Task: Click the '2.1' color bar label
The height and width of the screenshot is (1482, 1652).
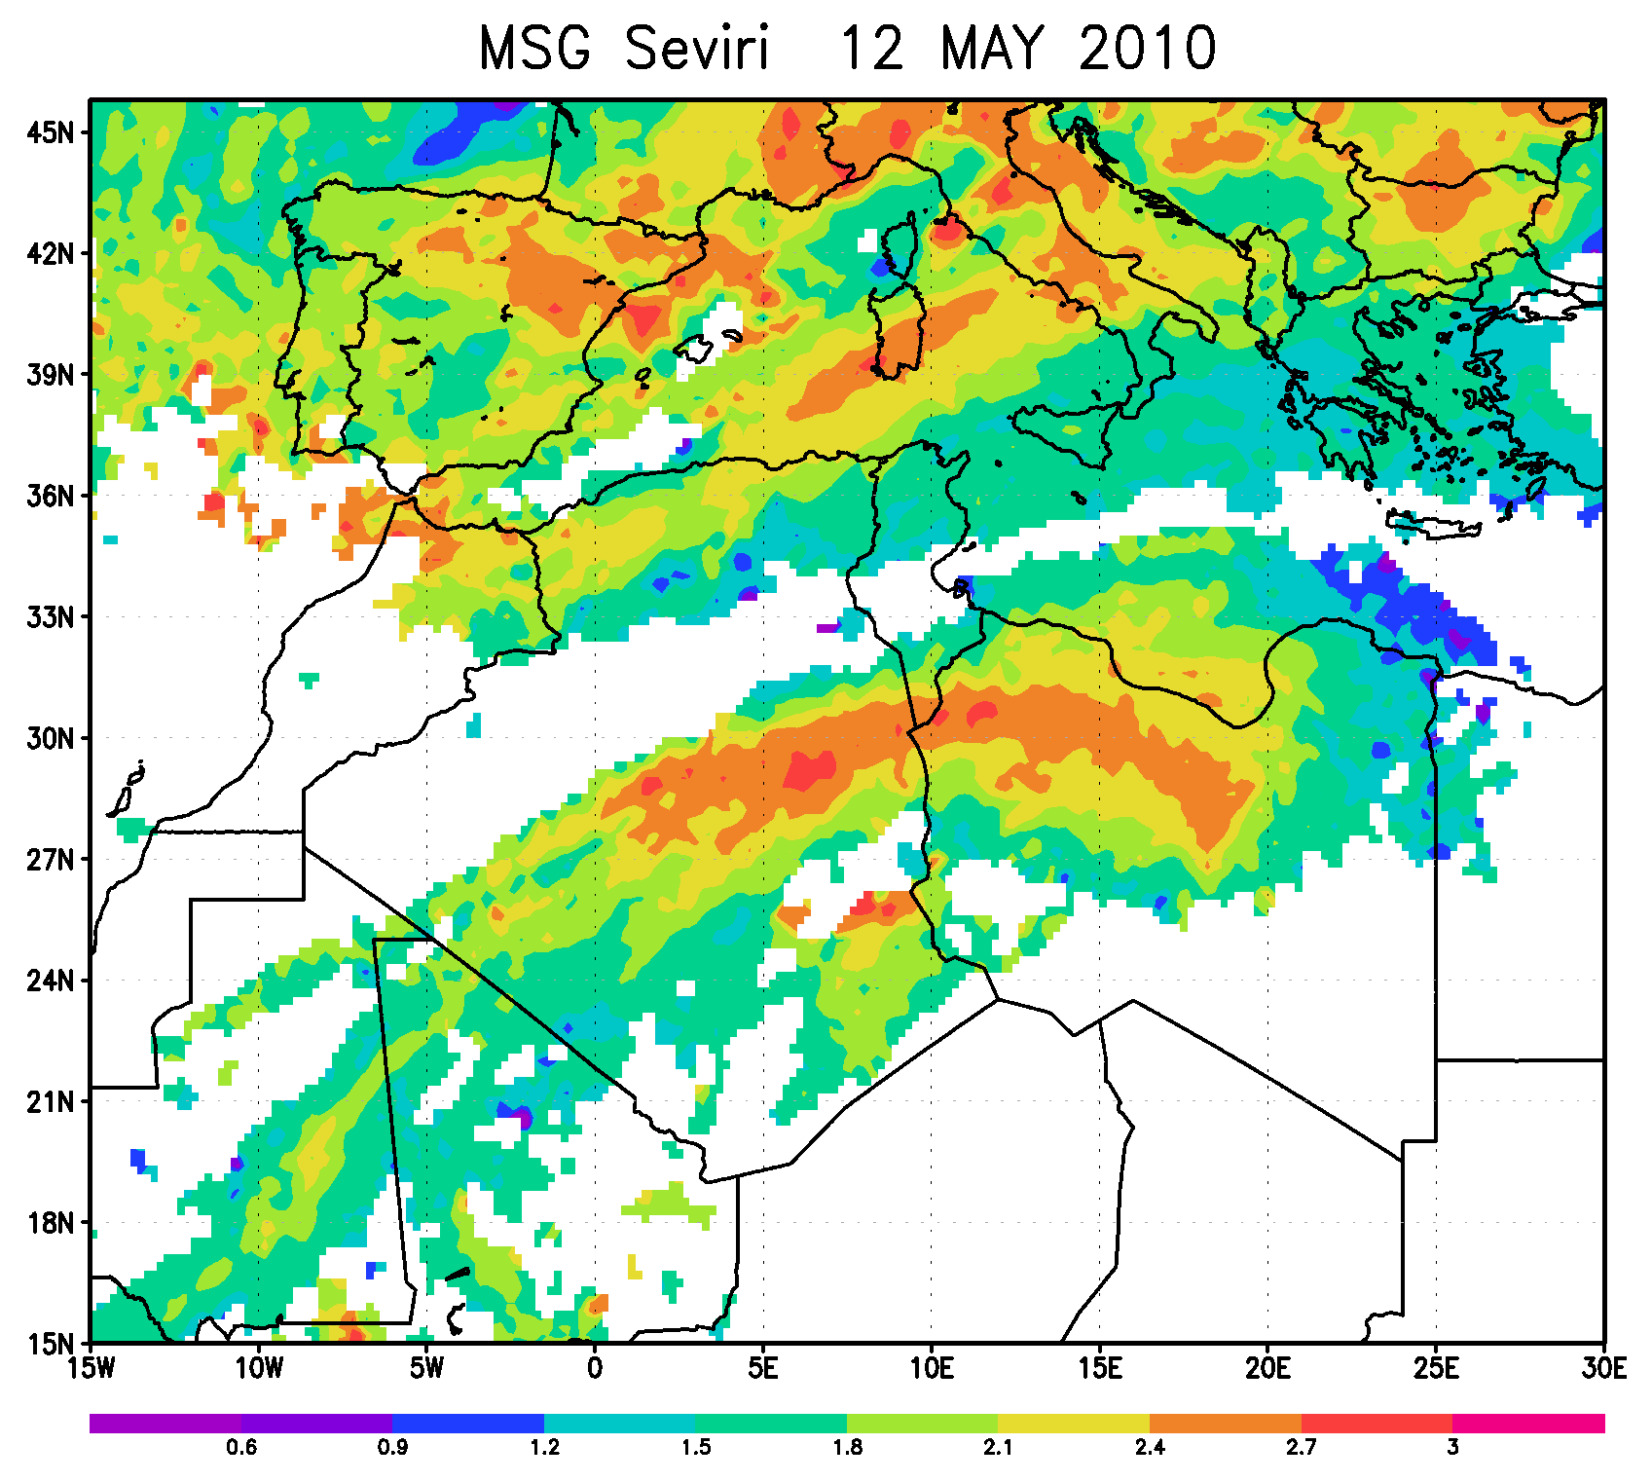Action: pyautogui.click(x=999, y=1448)
